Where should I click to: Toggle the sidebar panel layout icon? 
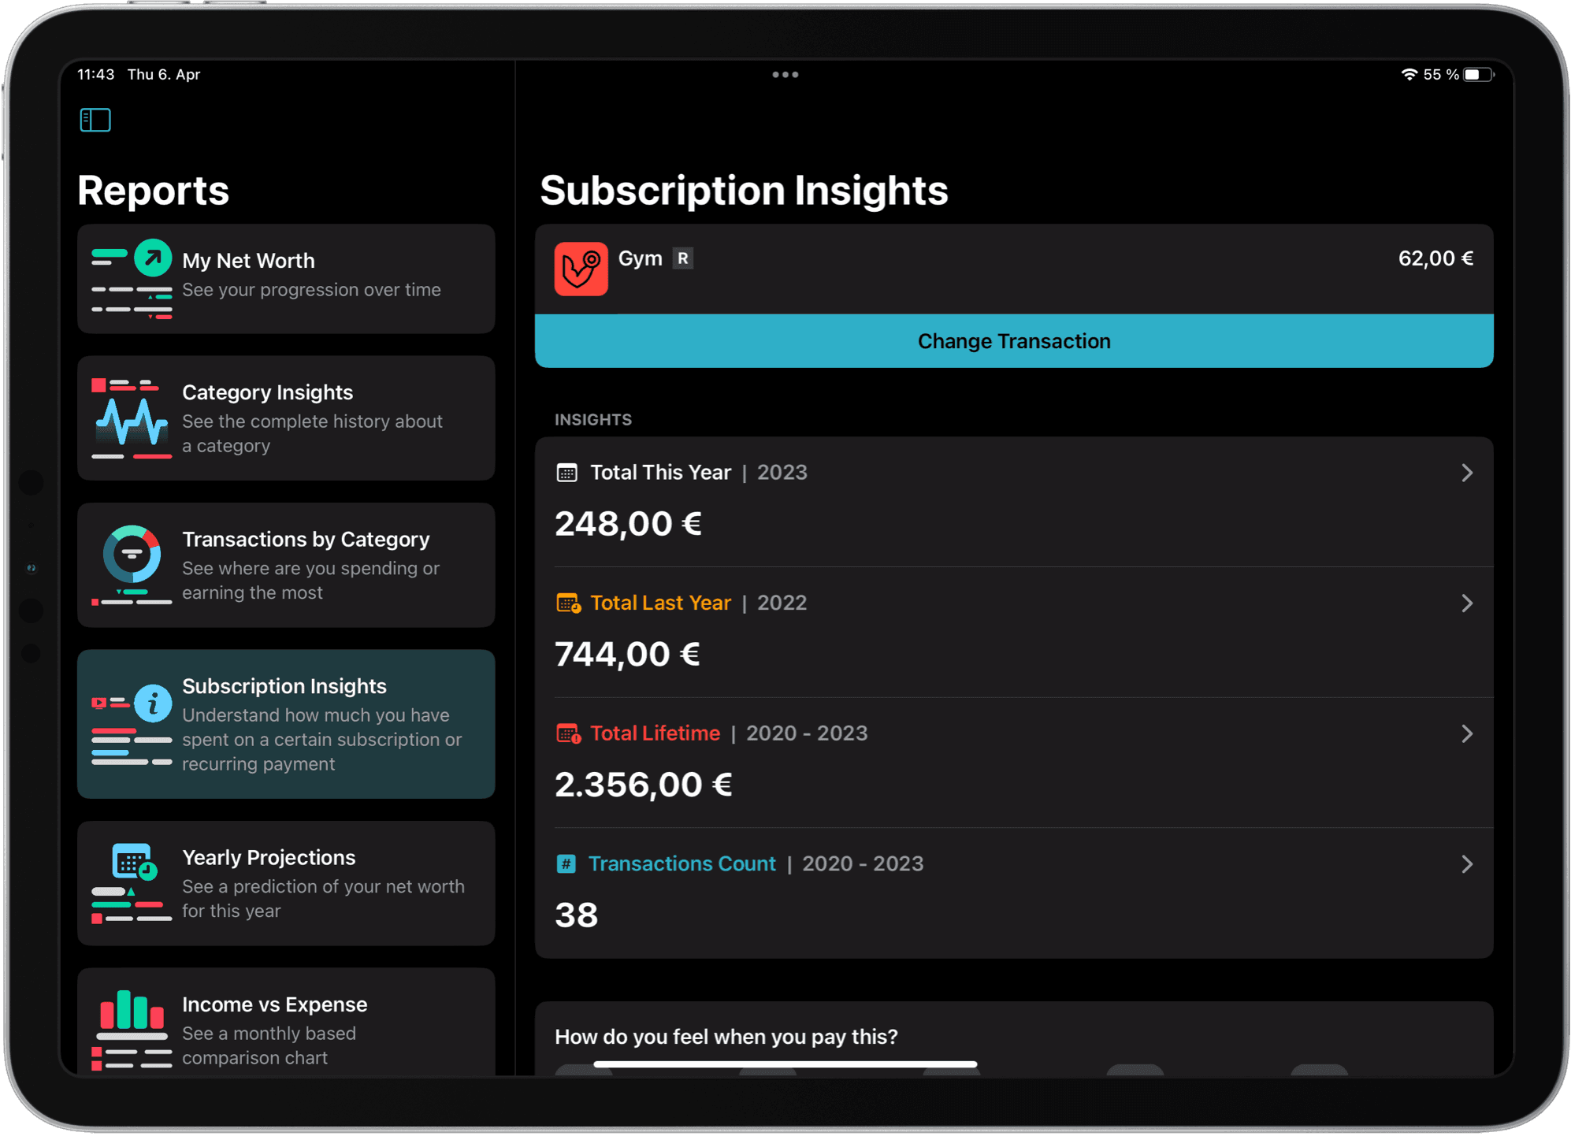point(95,120)
